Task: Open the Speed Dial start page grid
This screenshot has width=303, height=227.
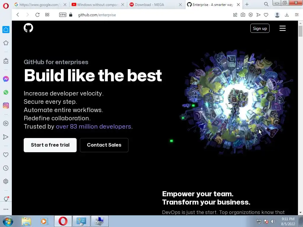Action: 47,15
